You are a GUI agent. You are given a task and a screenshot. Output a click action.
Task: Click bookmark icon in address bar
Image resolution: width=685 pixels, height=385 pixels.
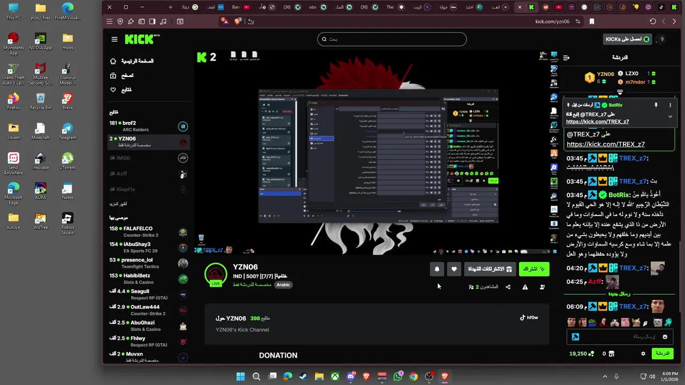pyautogui.click(x=592, y=21)
